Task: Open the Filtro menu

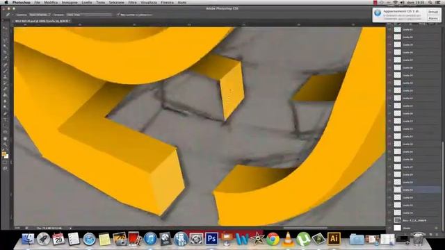Action: click(133, 2)
